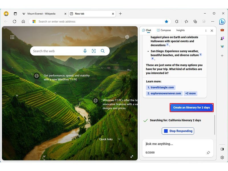Open citation 4 in San Diego bullet
The width and height of the screenshot is (228, 171).
152,58
